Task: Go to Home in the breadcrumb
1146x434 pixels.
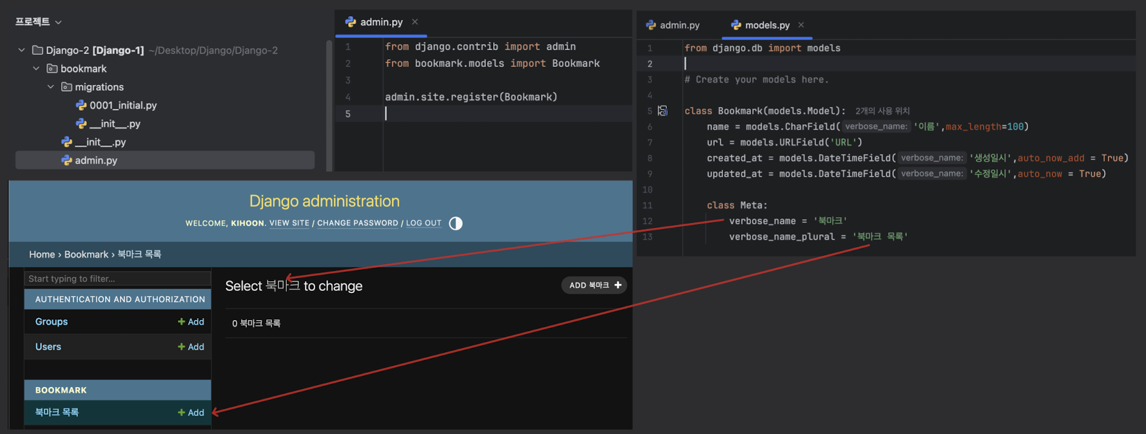Action: click(42, 254)
